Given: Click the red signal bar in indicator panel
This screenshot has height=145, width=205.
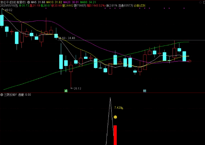Looking at the screenshot, I should tap(115, 135).
